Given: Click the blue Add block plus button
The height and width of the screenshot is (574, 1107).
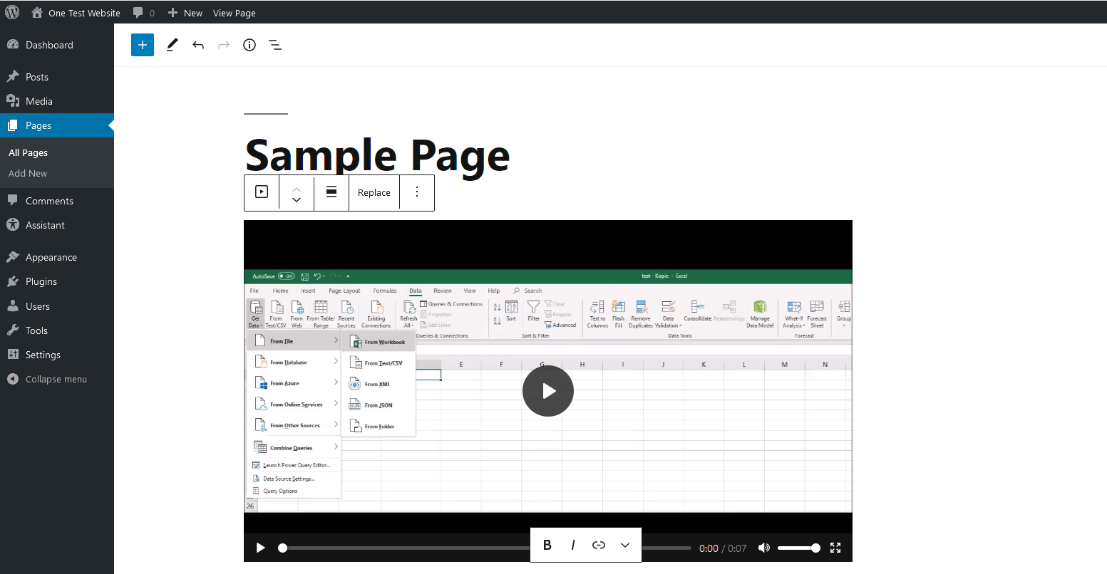Looking at the screenshot, I should click(143, 45).
